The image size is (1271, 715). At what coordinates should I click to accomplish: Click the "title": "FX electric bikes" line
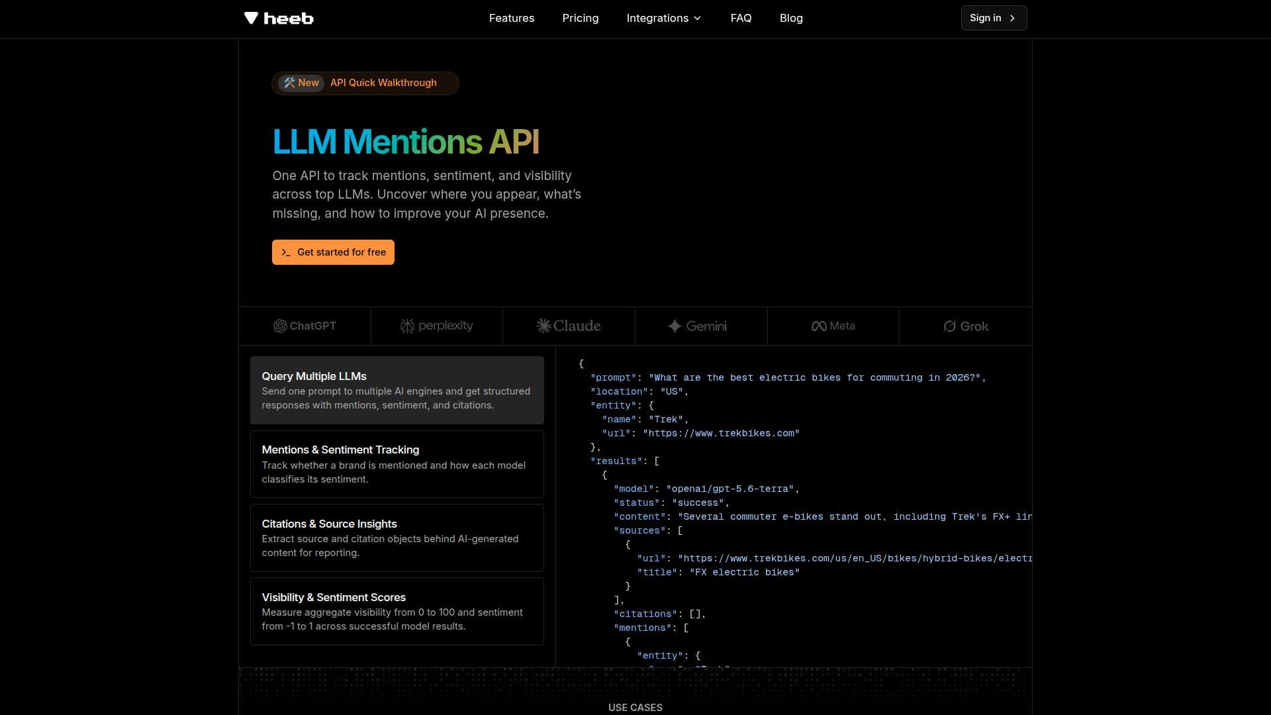click(718, 572)
